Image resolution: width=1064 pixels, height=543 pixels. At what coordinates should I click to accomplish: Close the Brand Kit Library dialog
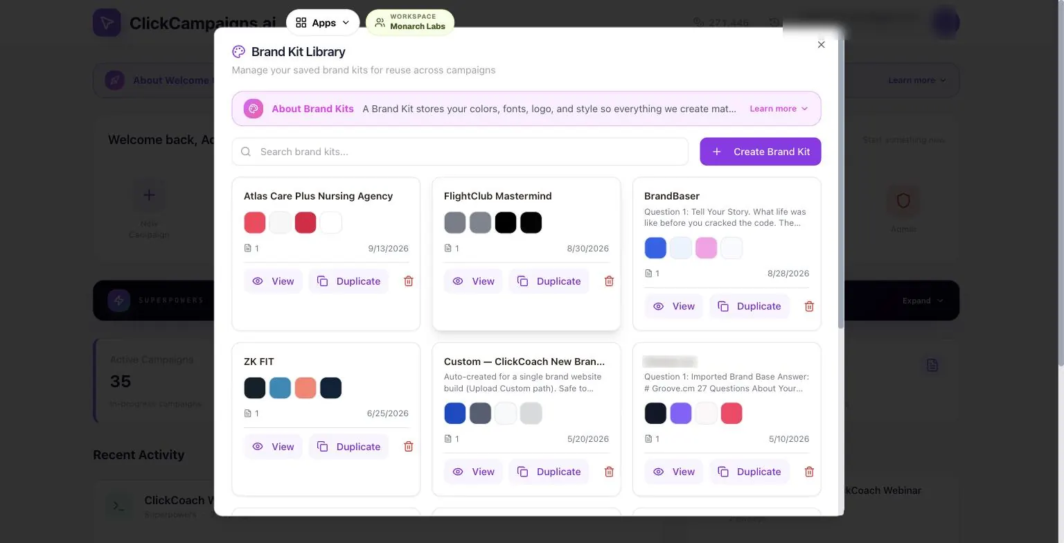click(x=822, y=44)
